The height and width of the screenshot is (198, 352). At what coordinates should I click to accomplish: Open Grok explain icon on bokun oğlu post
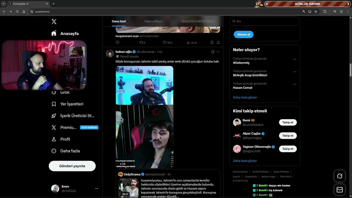pyautogui.click(x=213, y=52)
